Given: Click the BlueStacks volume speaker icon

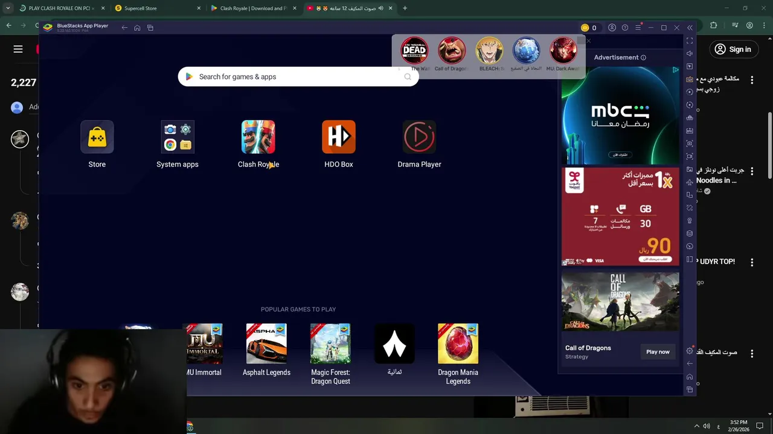Looking at the screenshot, I should pyautogui.click(x=690, y=54).
